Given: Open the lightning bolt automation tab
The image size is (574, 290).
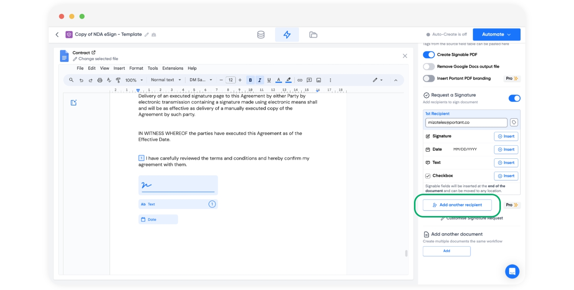Looking at the screenshot, I should [287, 35].
